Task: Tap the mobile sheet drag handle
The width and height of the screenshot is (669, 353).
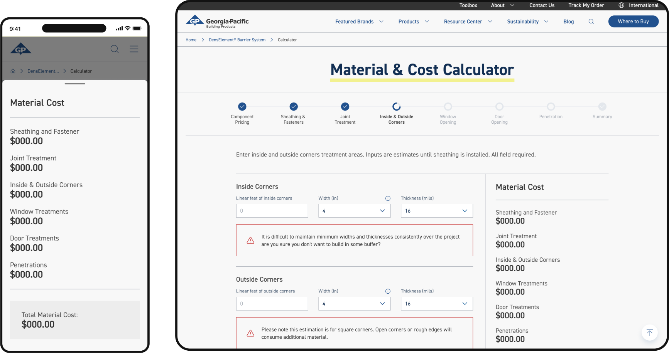Action: pos(75,84)
